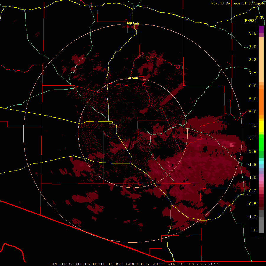Click the 50 NMI range ring label
The width and height of the screenshot is (266, 266).
(133, 78)
